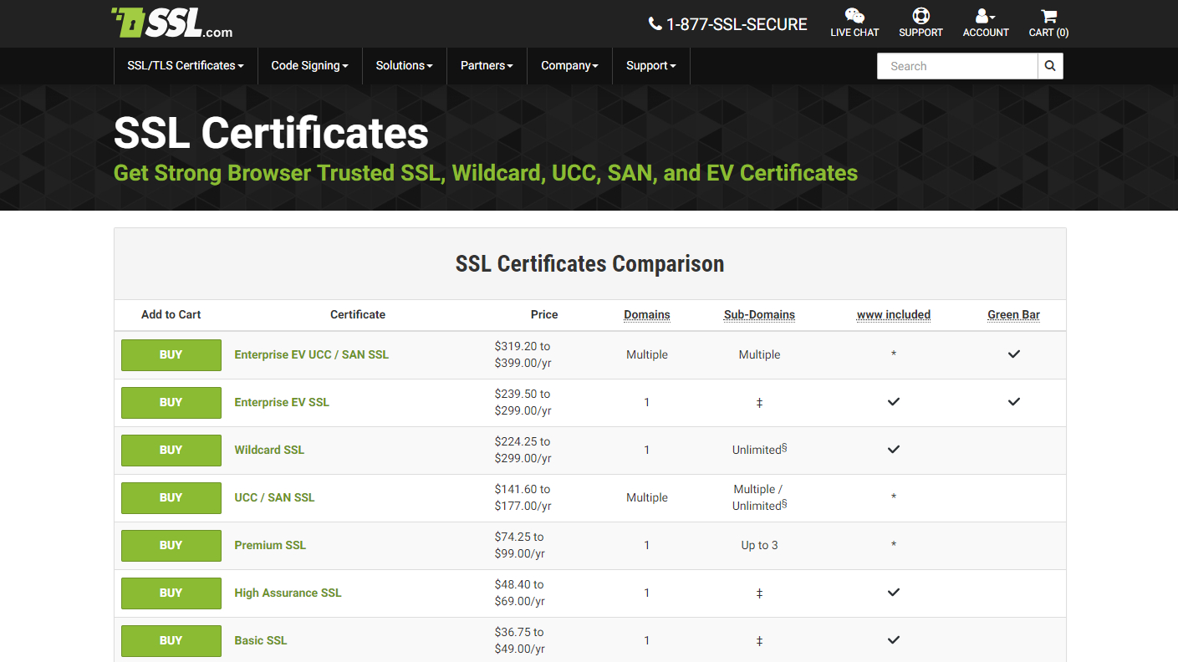
Task: Click the Add to Cart column header
Action: 171,315
